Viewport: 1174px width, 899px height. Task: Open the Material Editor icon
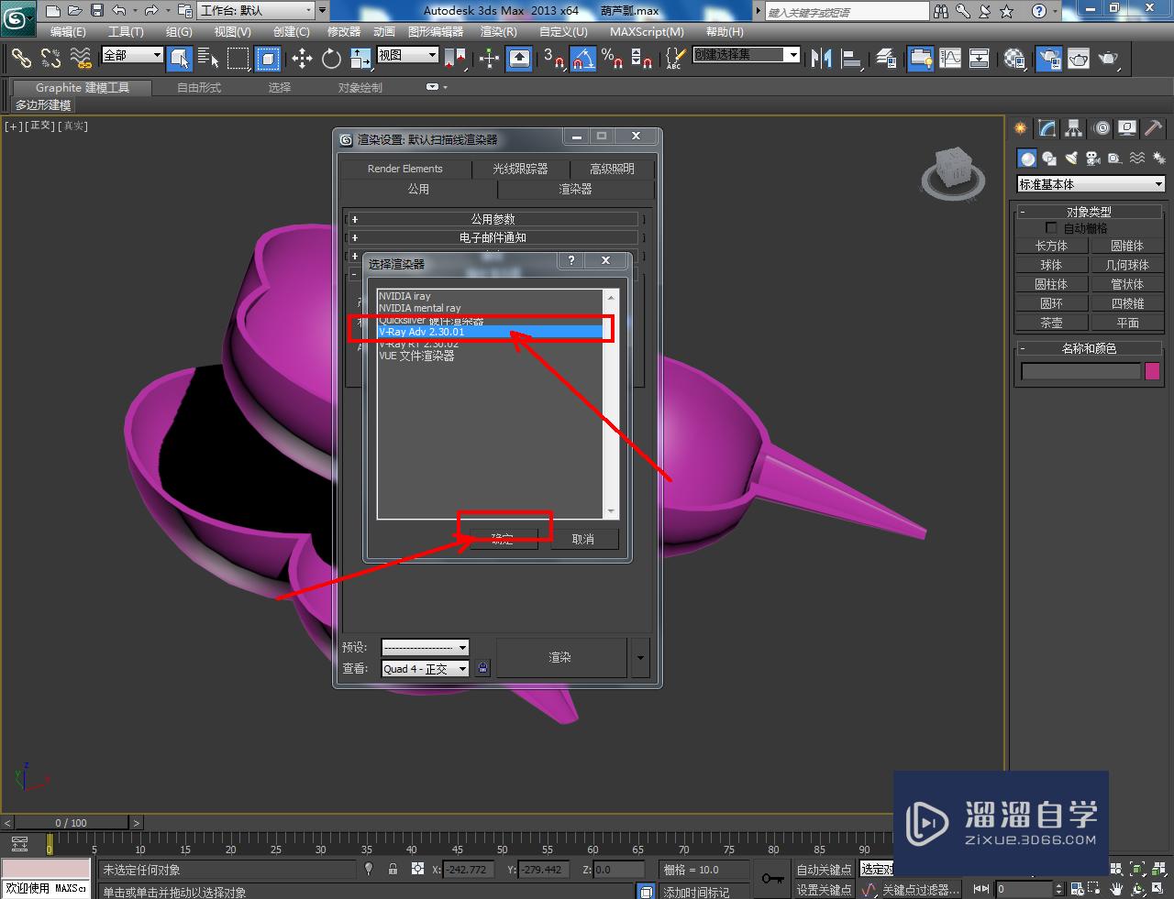(1014, 59)
